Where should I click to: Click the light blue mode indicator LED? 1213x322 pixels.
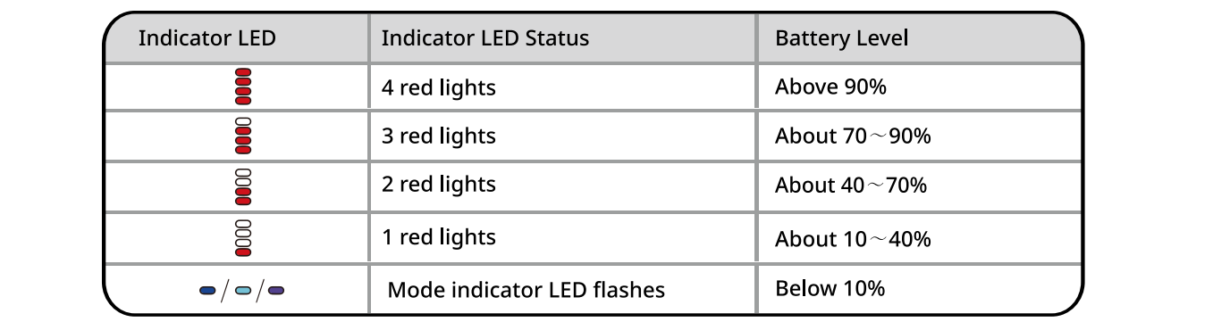[241, 291]
